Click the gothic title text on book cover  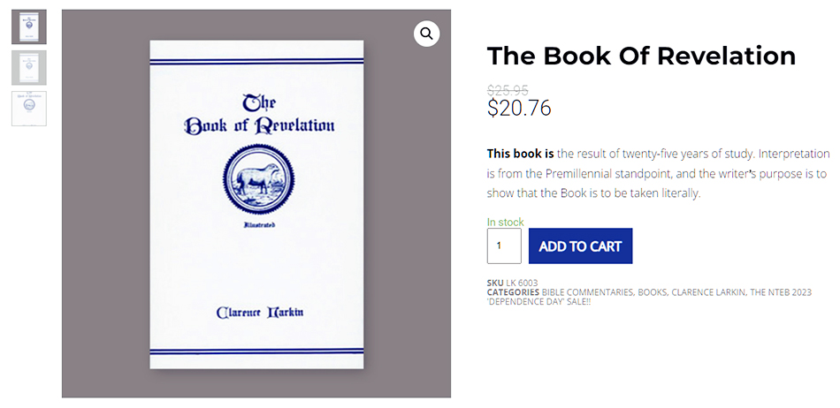click(x=258, y=115)
